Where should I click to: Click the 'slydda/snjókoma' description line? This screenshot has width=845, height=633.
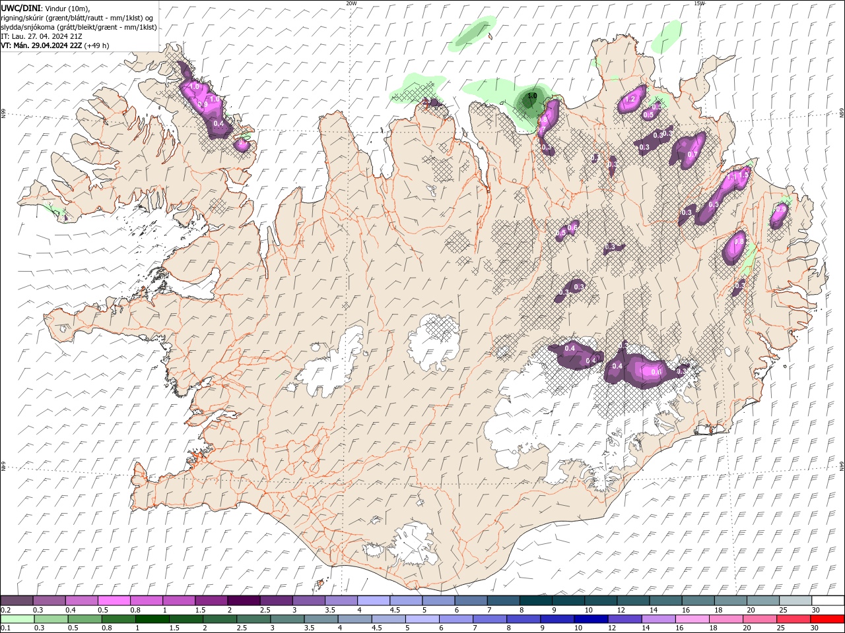(79, 27)
